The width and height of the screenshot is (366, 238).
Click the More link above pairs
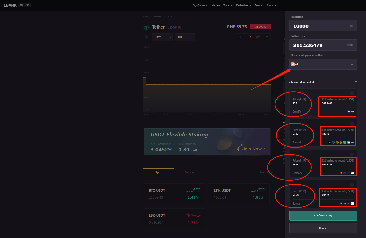tap(264, 172)
